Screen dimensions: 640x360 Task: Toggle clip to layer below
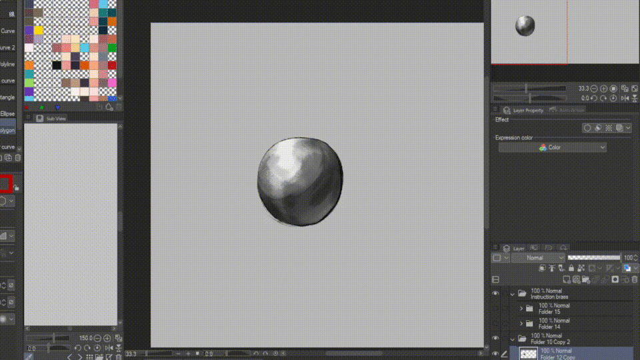(x=542, y=268)
